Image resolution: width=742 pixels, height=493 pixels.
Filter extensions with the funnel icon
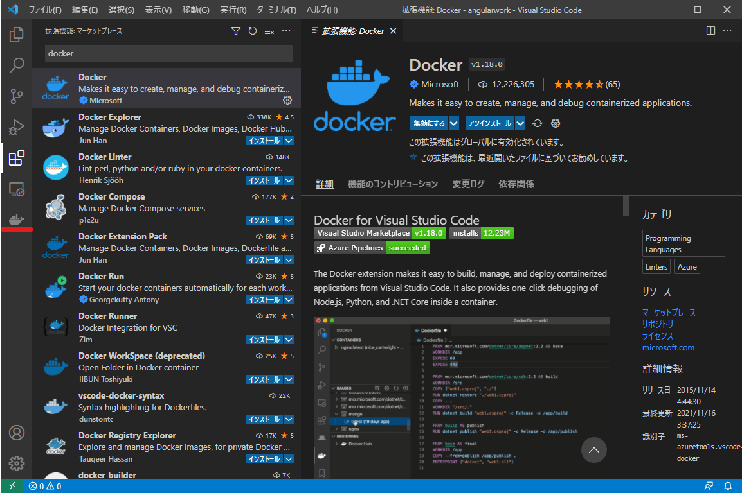tap(236, 31)
